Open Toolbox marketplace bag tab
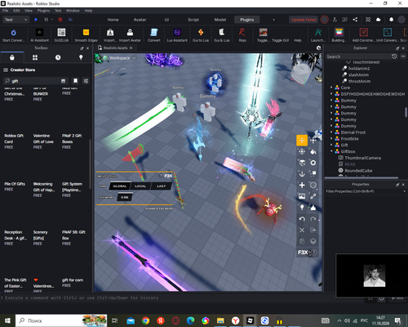Screen dimensions: 408x327 click(12, 57)
